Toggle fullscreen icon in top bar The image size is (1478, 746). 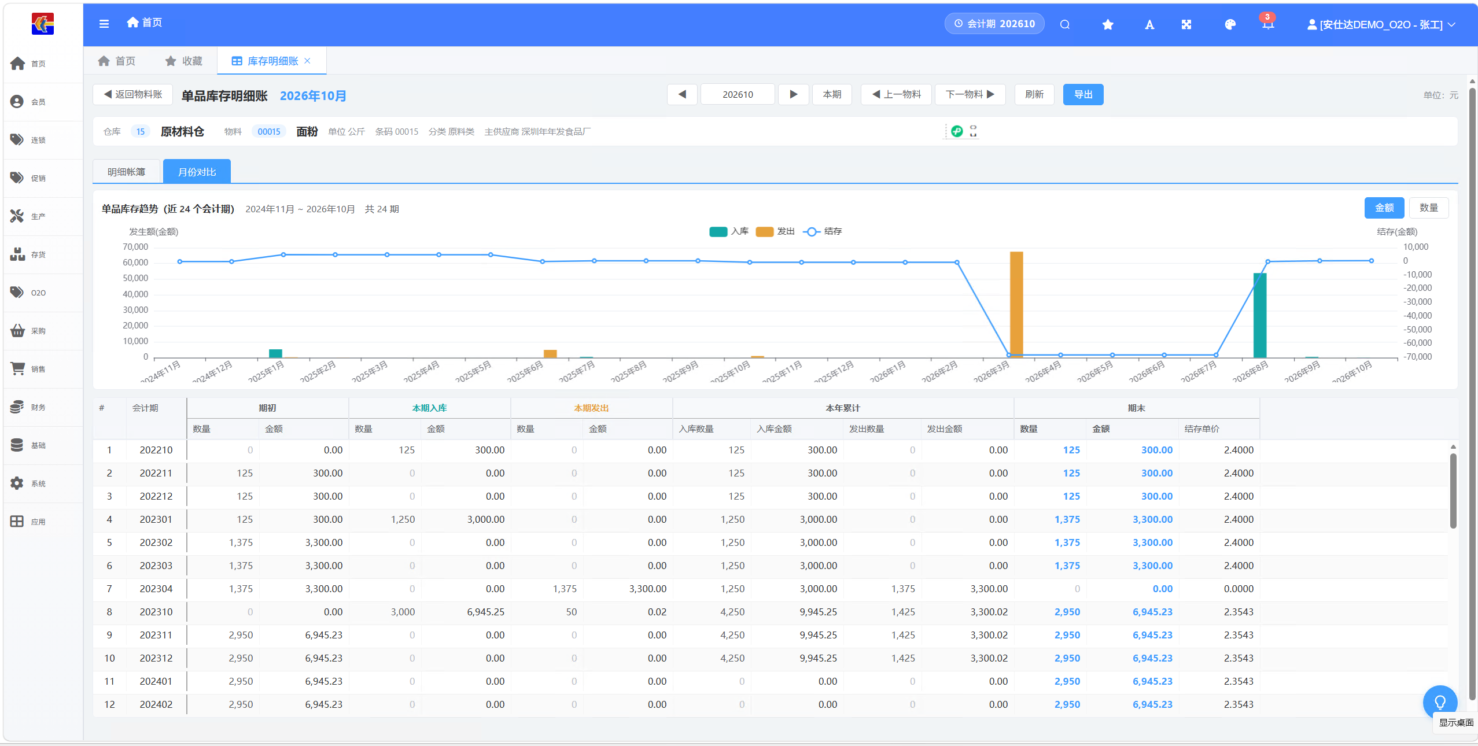[1186, 24]
